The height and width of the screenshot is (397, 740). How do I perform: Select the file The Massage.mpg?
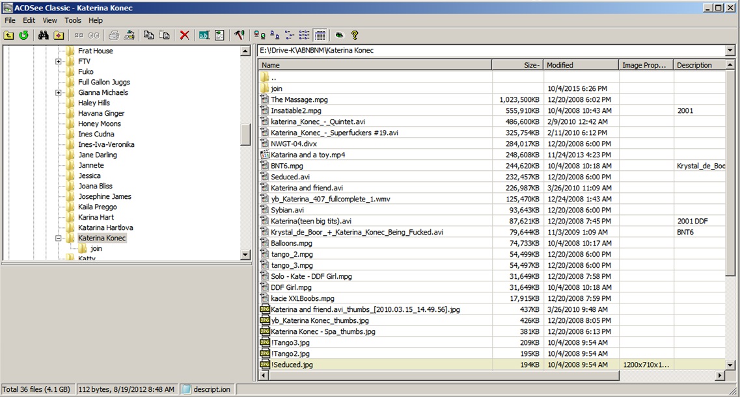[x=299, y=99]
